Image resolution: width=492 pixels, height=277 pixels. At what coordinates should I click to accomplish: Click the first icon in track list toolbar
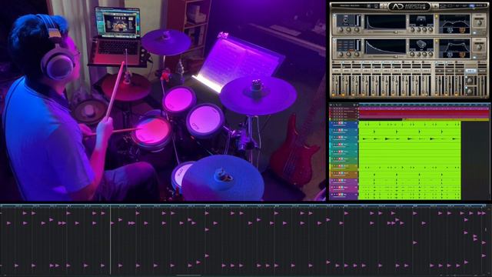(x=331, y=105)
